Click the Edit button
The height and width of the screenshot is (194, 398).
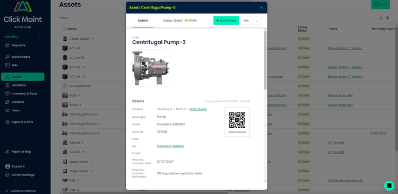coord(246,21)
